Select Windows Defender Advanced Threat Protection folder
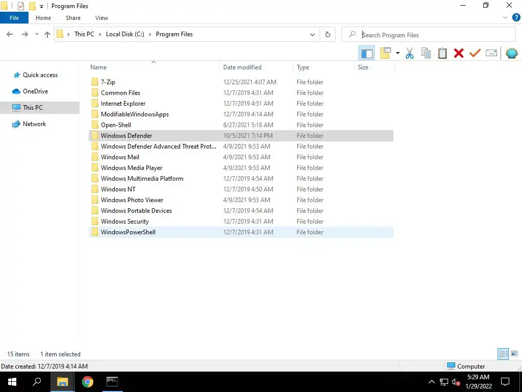The width and height of the screenshot is (522, 392). tap(241, 146)
